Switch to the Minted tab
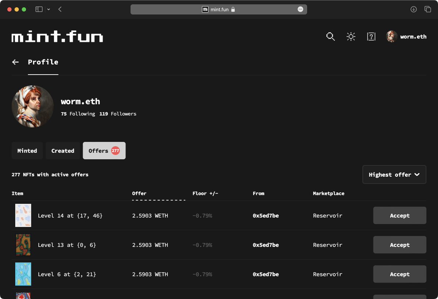 [27, 150]
